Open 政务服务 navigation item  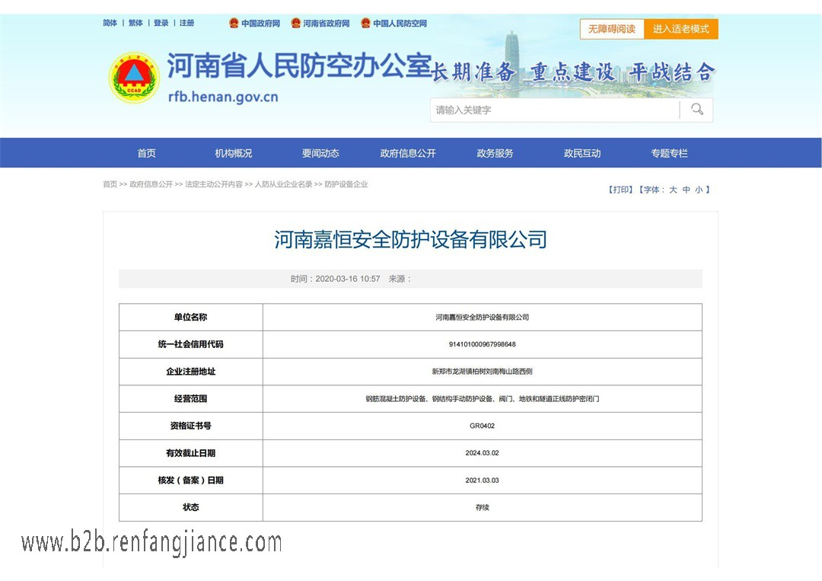coord(495,153)
